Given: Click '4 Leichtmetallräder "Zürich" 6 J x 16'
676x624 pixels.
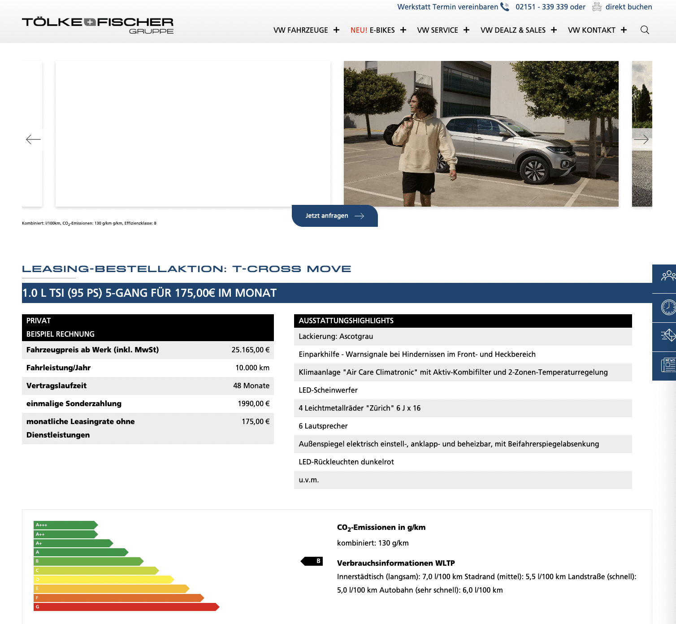Looking at the screenshot, I should click(x=463, y=408).
